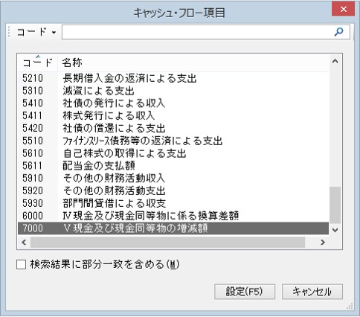Sort by the コード column header
The image size is (360, 317).
point(38,63)
